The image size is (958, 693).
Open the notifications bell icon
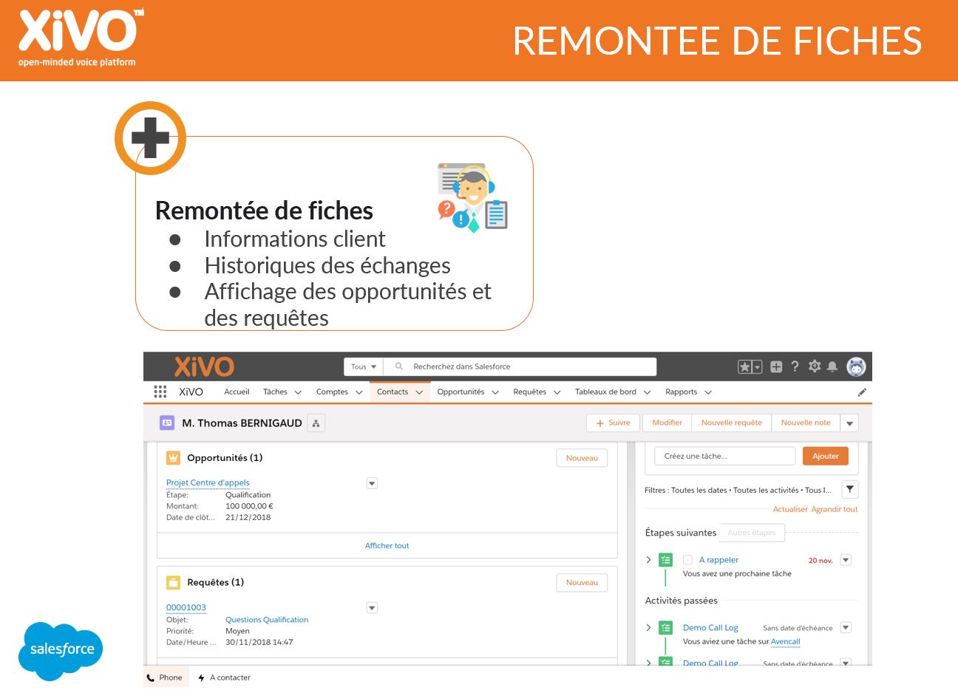point(833,366)
